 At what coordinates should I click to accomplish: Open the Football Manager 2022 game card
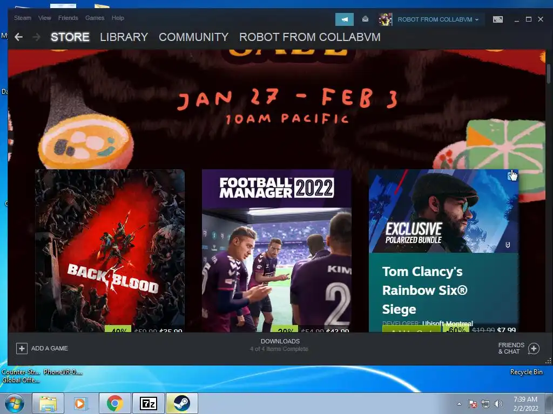tap(276, 251)
